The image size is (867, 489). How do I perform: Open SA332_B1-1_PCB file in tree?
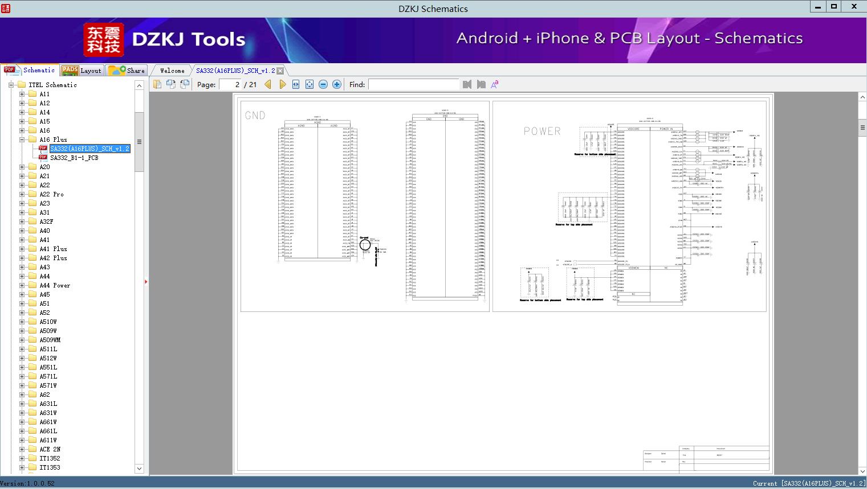[74, 158]
